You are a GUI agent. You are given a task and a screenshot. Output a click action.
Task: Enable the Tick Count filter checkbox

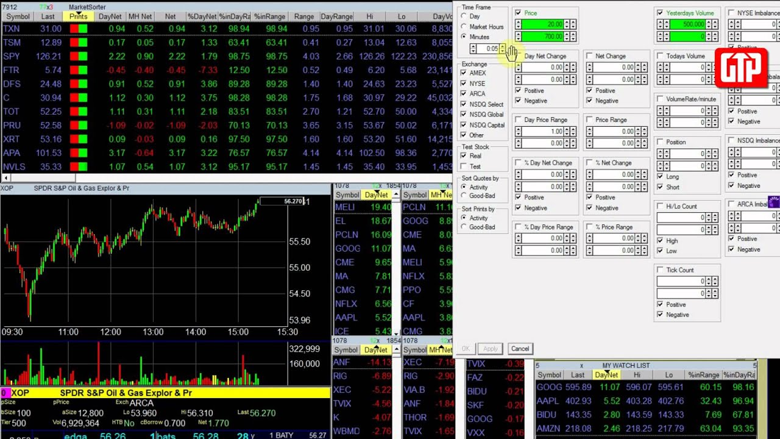[x=660, y=270]
